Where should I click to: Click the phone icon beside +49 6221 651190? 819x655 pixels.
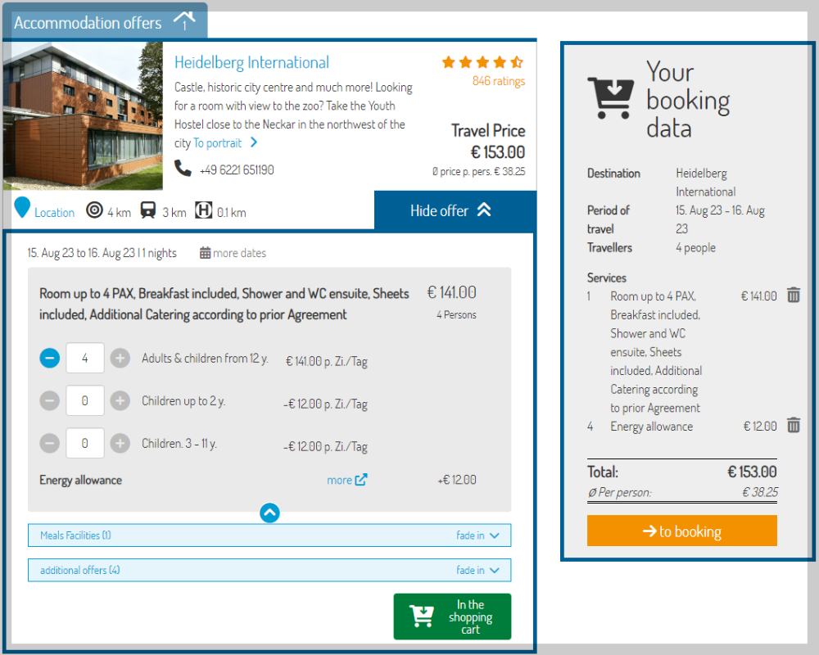183,168
